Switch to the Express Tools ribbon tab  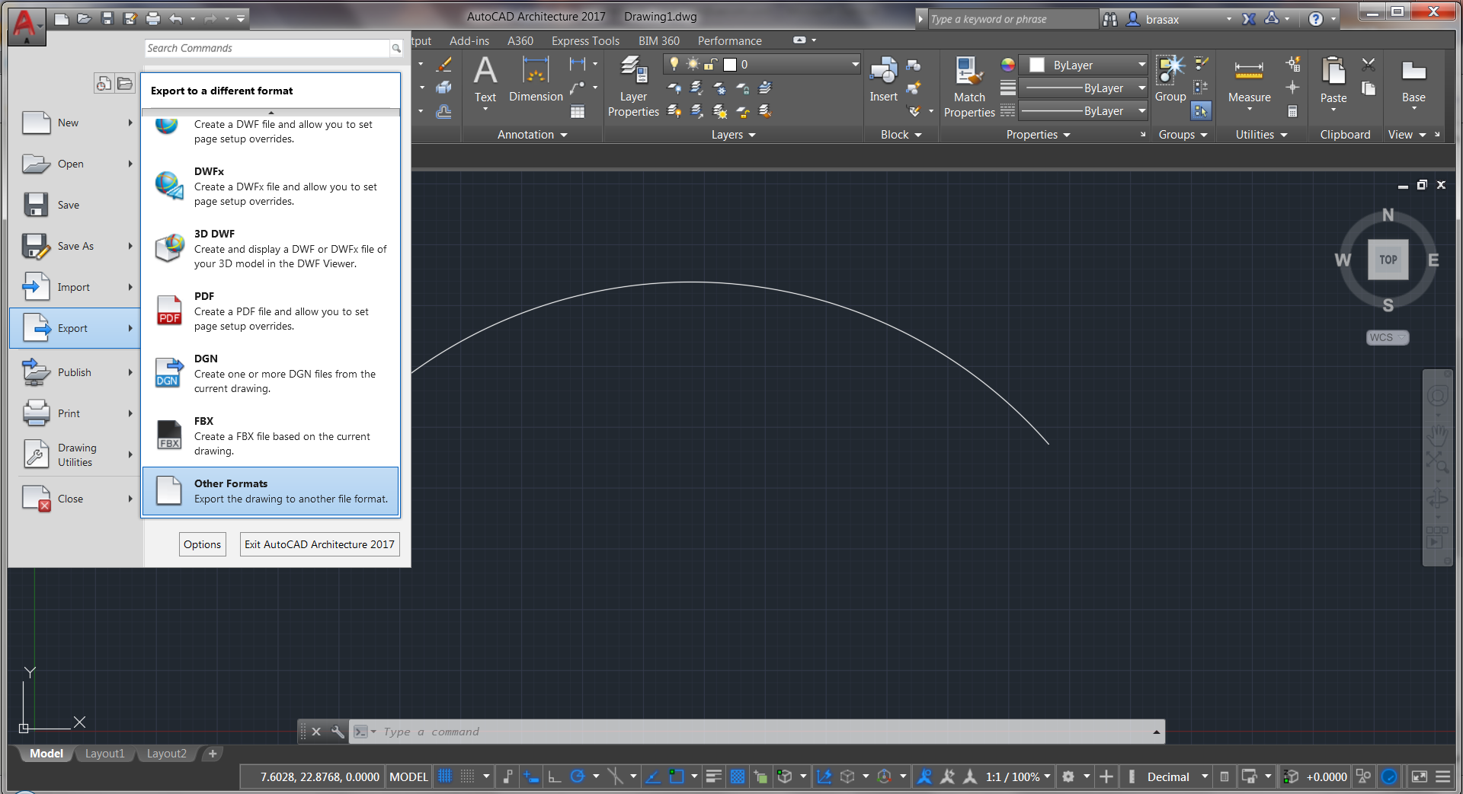[x=584, y=41]
